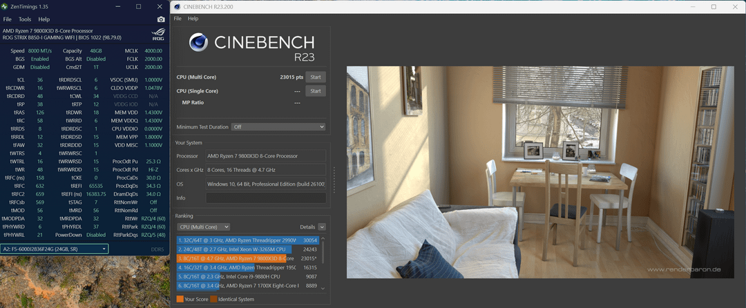This screenshot has height=308, width=746.
Task: Click the PowerDown Disabled value
Action: coord(95,235)
